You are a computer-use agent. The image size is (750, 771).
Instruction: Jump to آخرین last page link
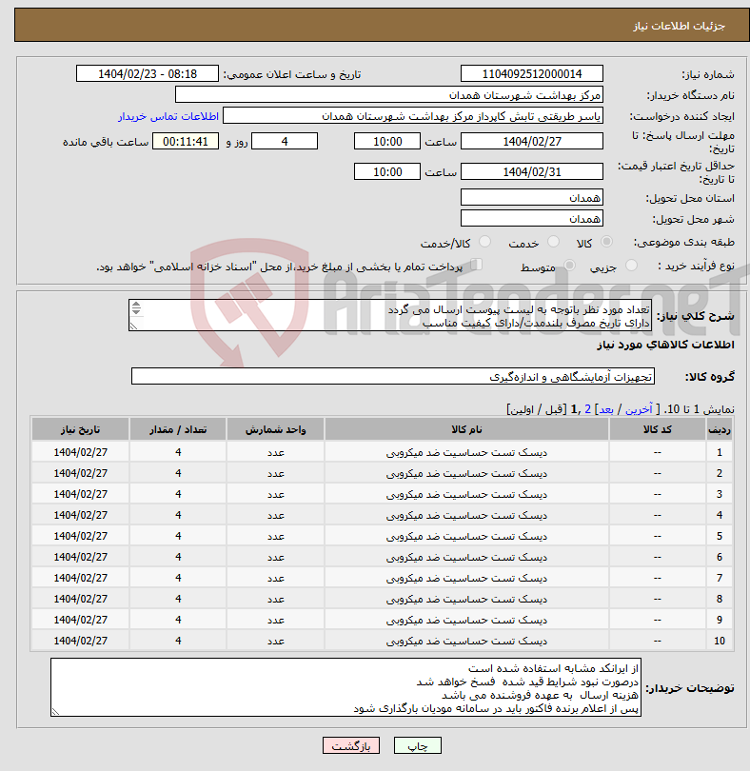coord(639,409)
